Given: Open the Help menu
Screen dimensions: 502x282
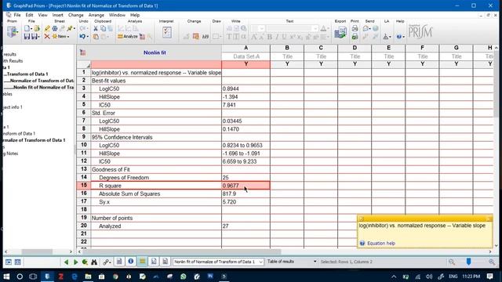Looking at the screenshot, I should (x=135, y=15).
